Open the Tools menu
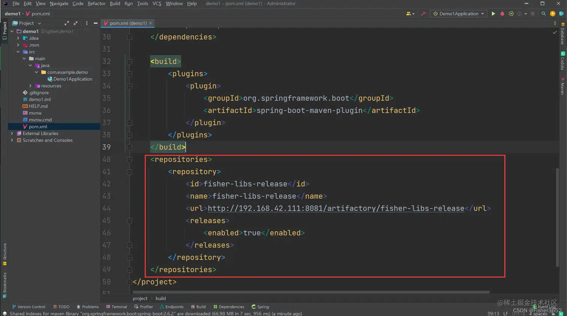This screenshot has height=316, width=567. (x=142, y=3)
